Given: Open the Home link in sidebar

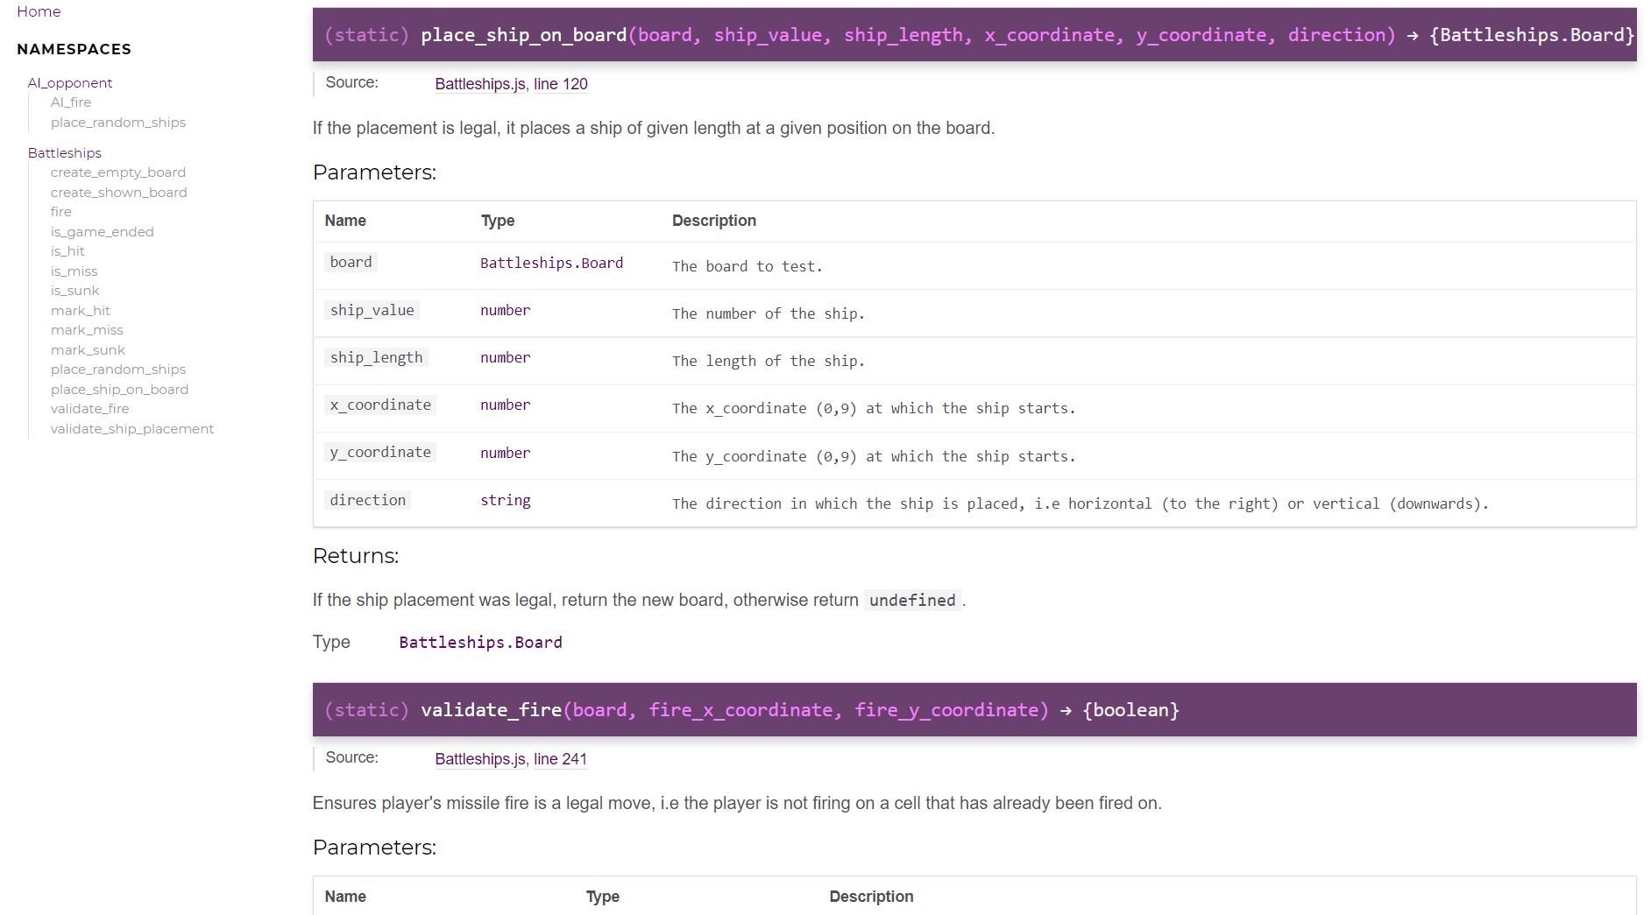Looking at the screenshot, I should [39, 11].
